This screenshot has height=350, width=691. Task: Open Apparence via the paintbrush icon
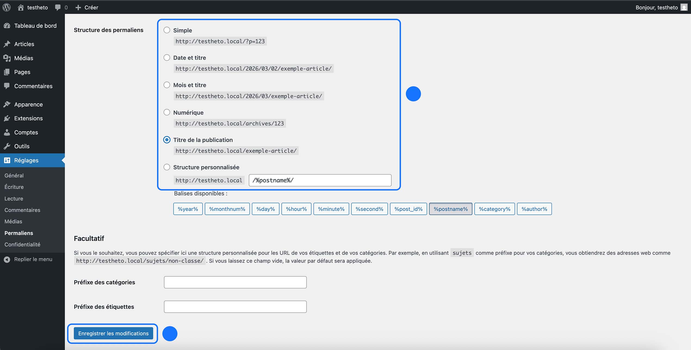click(x=7, y=104)
